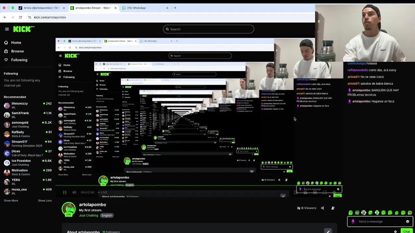Expand recommended list with Show More
This screenshot has height=233, width=415.
[11, 201]
